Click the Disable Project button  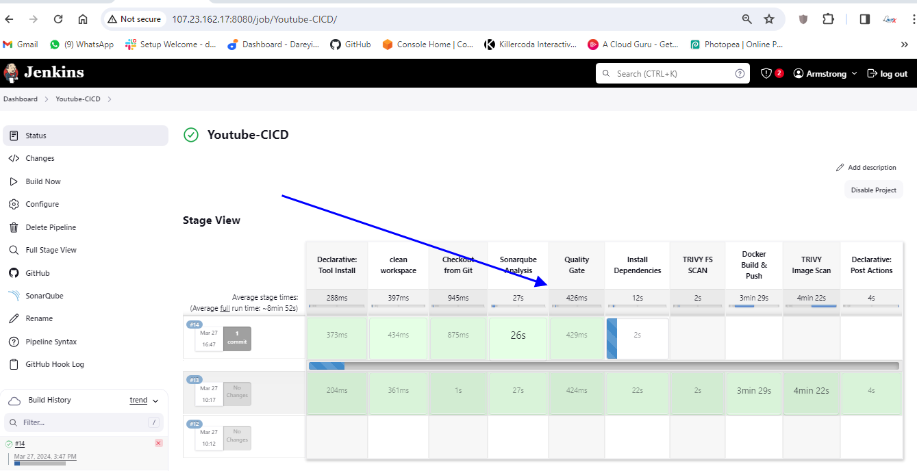click(873, 190)
